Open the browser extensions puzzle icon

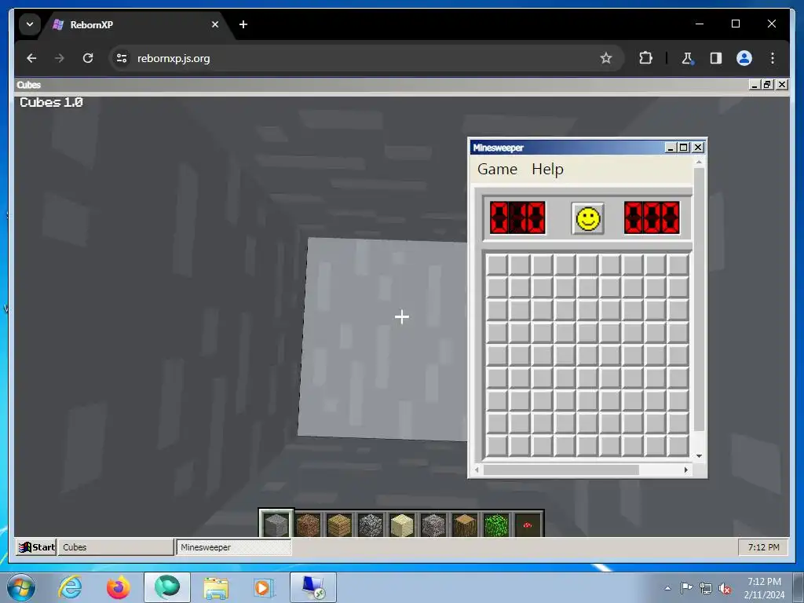point(645,58)
